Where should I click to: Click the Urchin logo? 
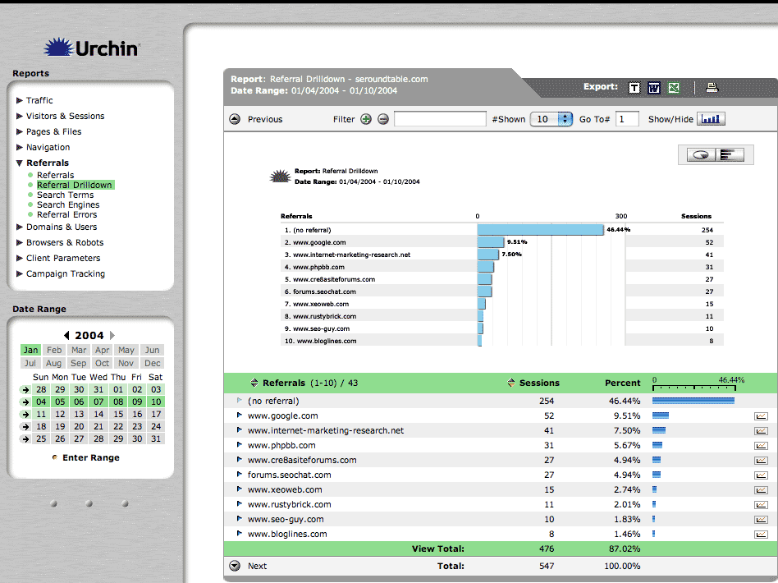[92, 48]
